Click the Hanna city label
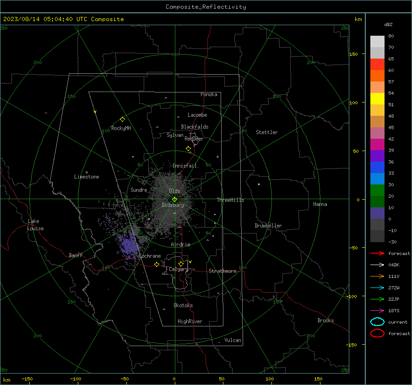Image resolution: width=412 pixels, height=385 pixels. point(320,204)
